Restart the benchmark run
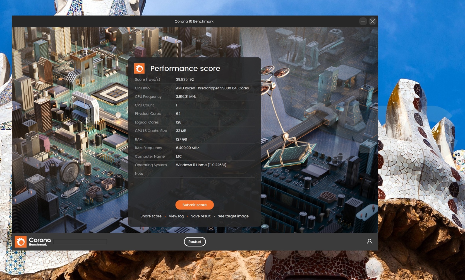The width and height of the screenshot is (465, 280). 195,242
